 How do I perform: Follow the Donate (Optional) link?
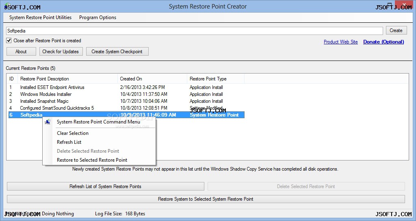[383, 42]
